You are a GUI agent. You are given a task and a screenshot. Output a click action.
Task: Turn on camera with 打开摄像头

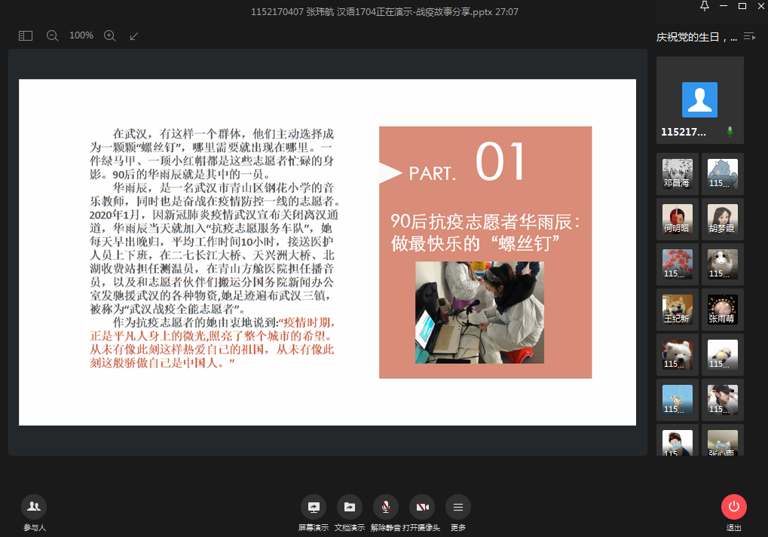click(421, 512)
